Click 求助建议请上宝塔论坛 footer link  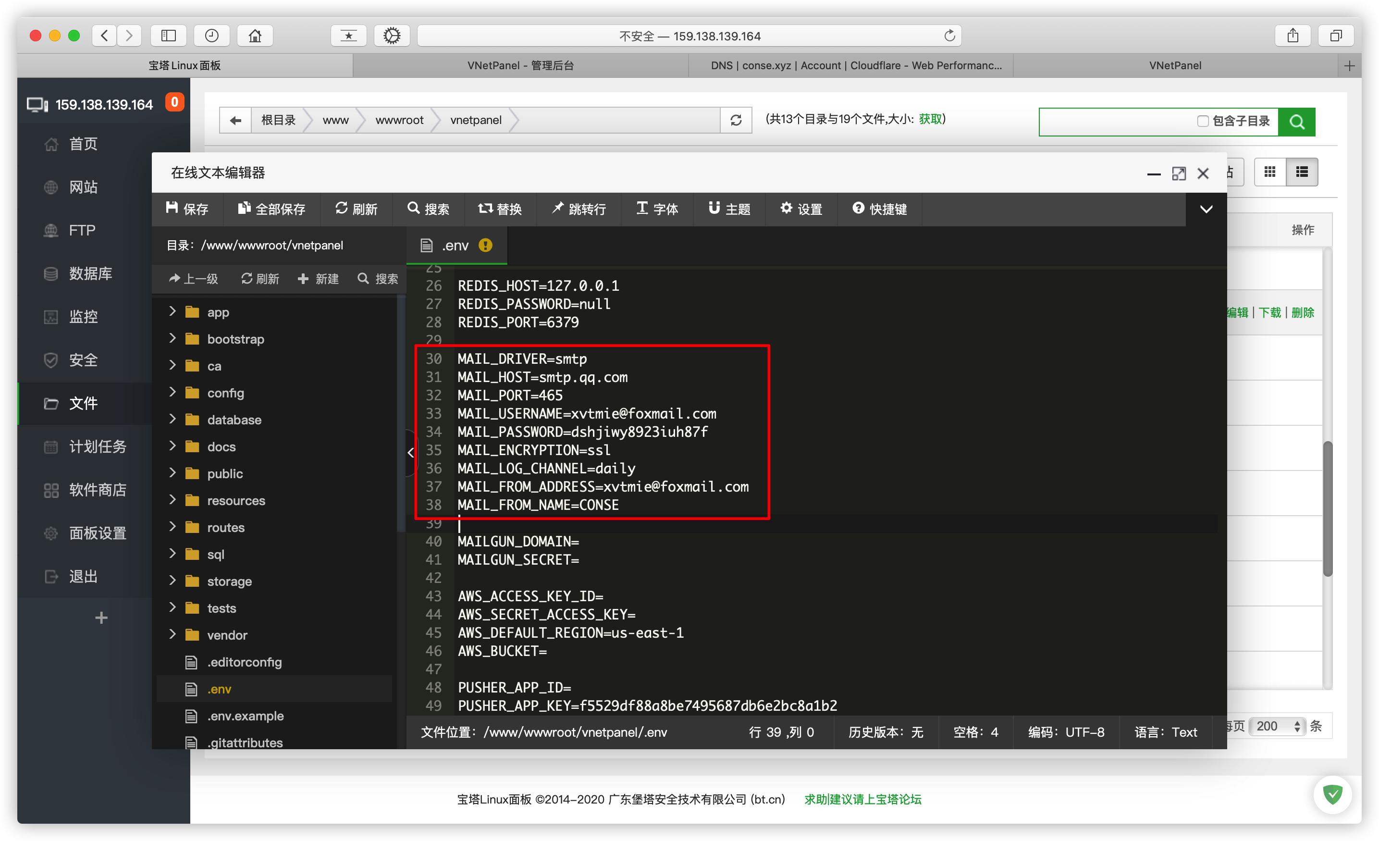(x=863, y=799)
